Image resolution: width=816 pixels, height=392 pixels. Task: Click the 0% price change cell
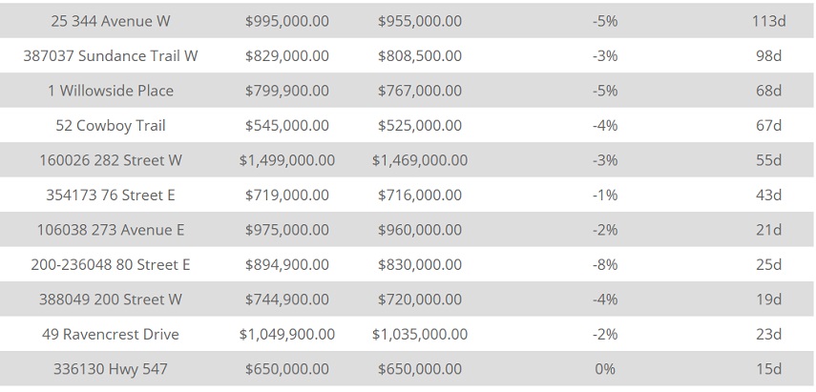(x=605, y=369)
